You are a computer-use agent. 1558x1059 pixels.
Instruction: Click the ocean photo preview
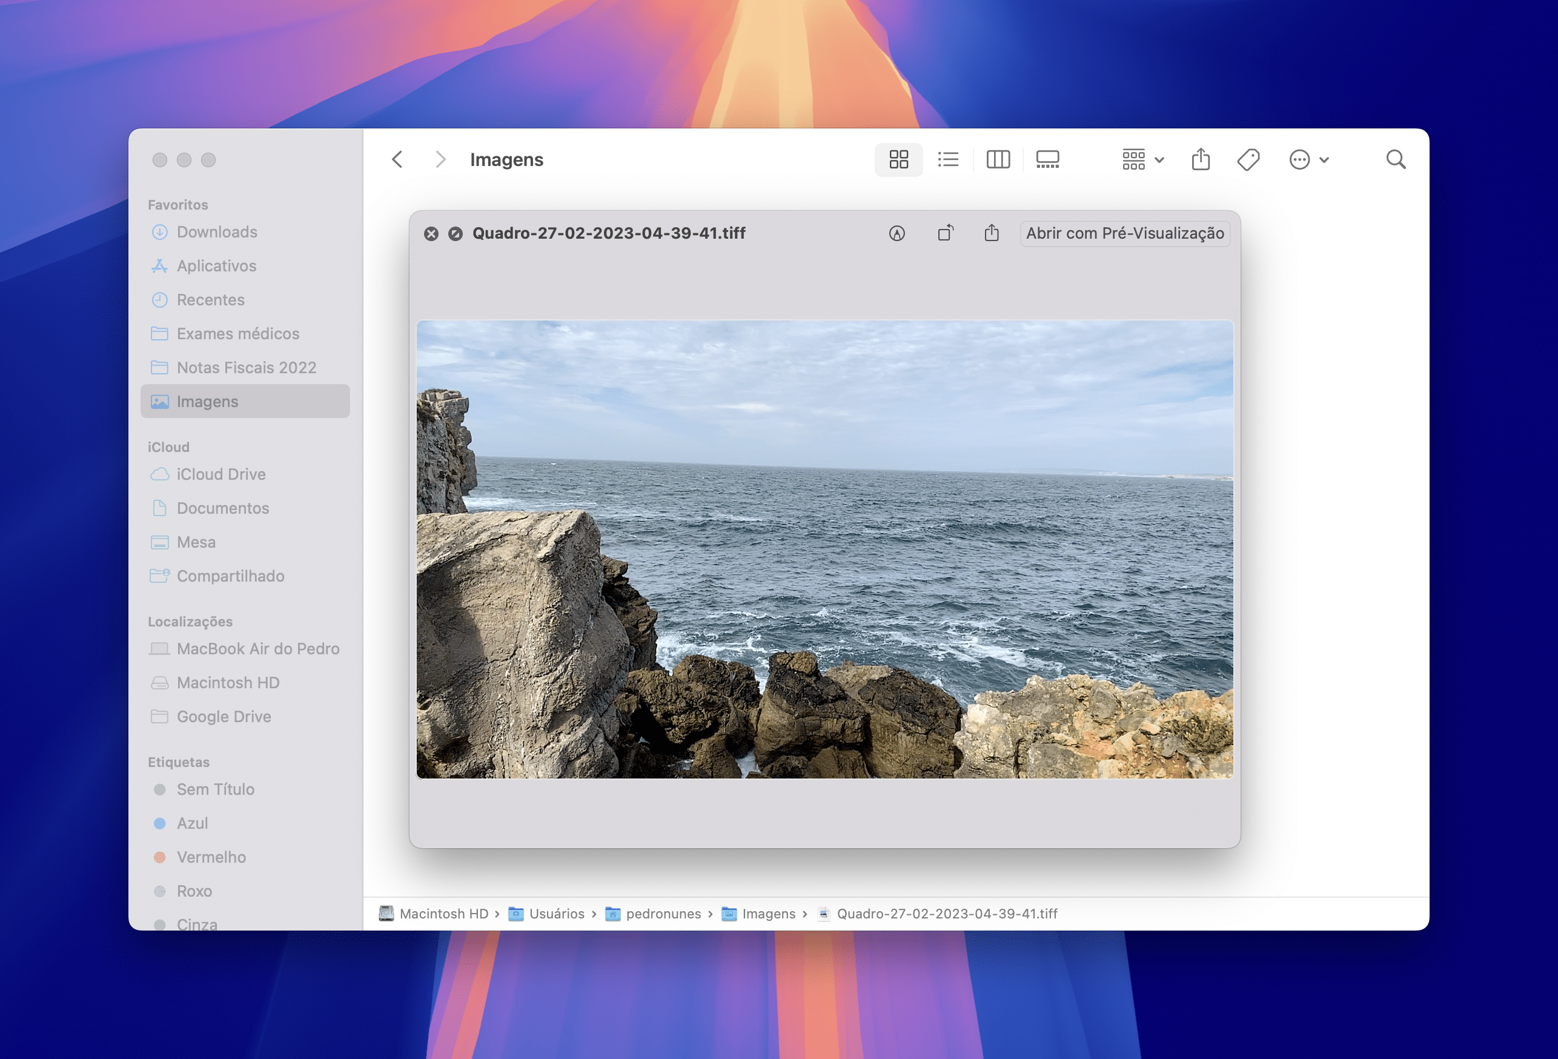click(824, 549)
